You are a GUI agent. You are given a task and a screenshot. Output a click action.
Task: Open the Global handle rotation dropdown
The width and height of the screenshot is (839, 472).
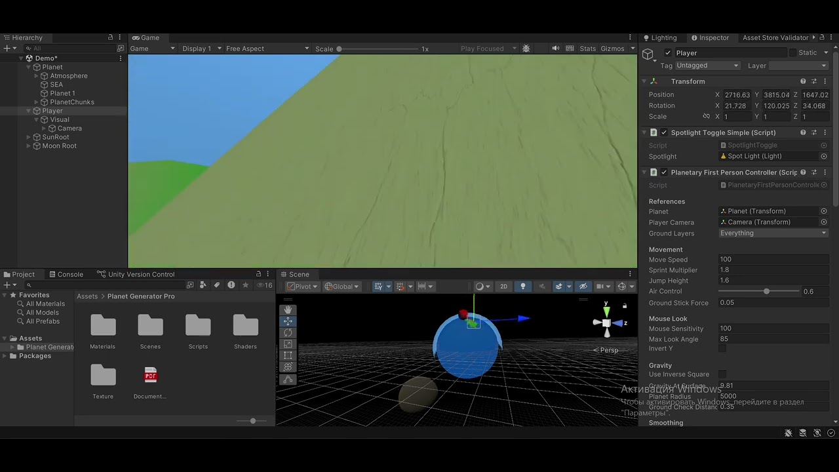click(x=341, y=286)
